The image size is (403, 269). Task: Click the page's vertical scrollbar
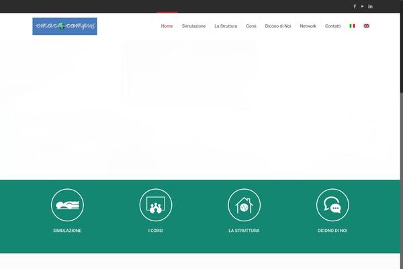coord(400,134)
